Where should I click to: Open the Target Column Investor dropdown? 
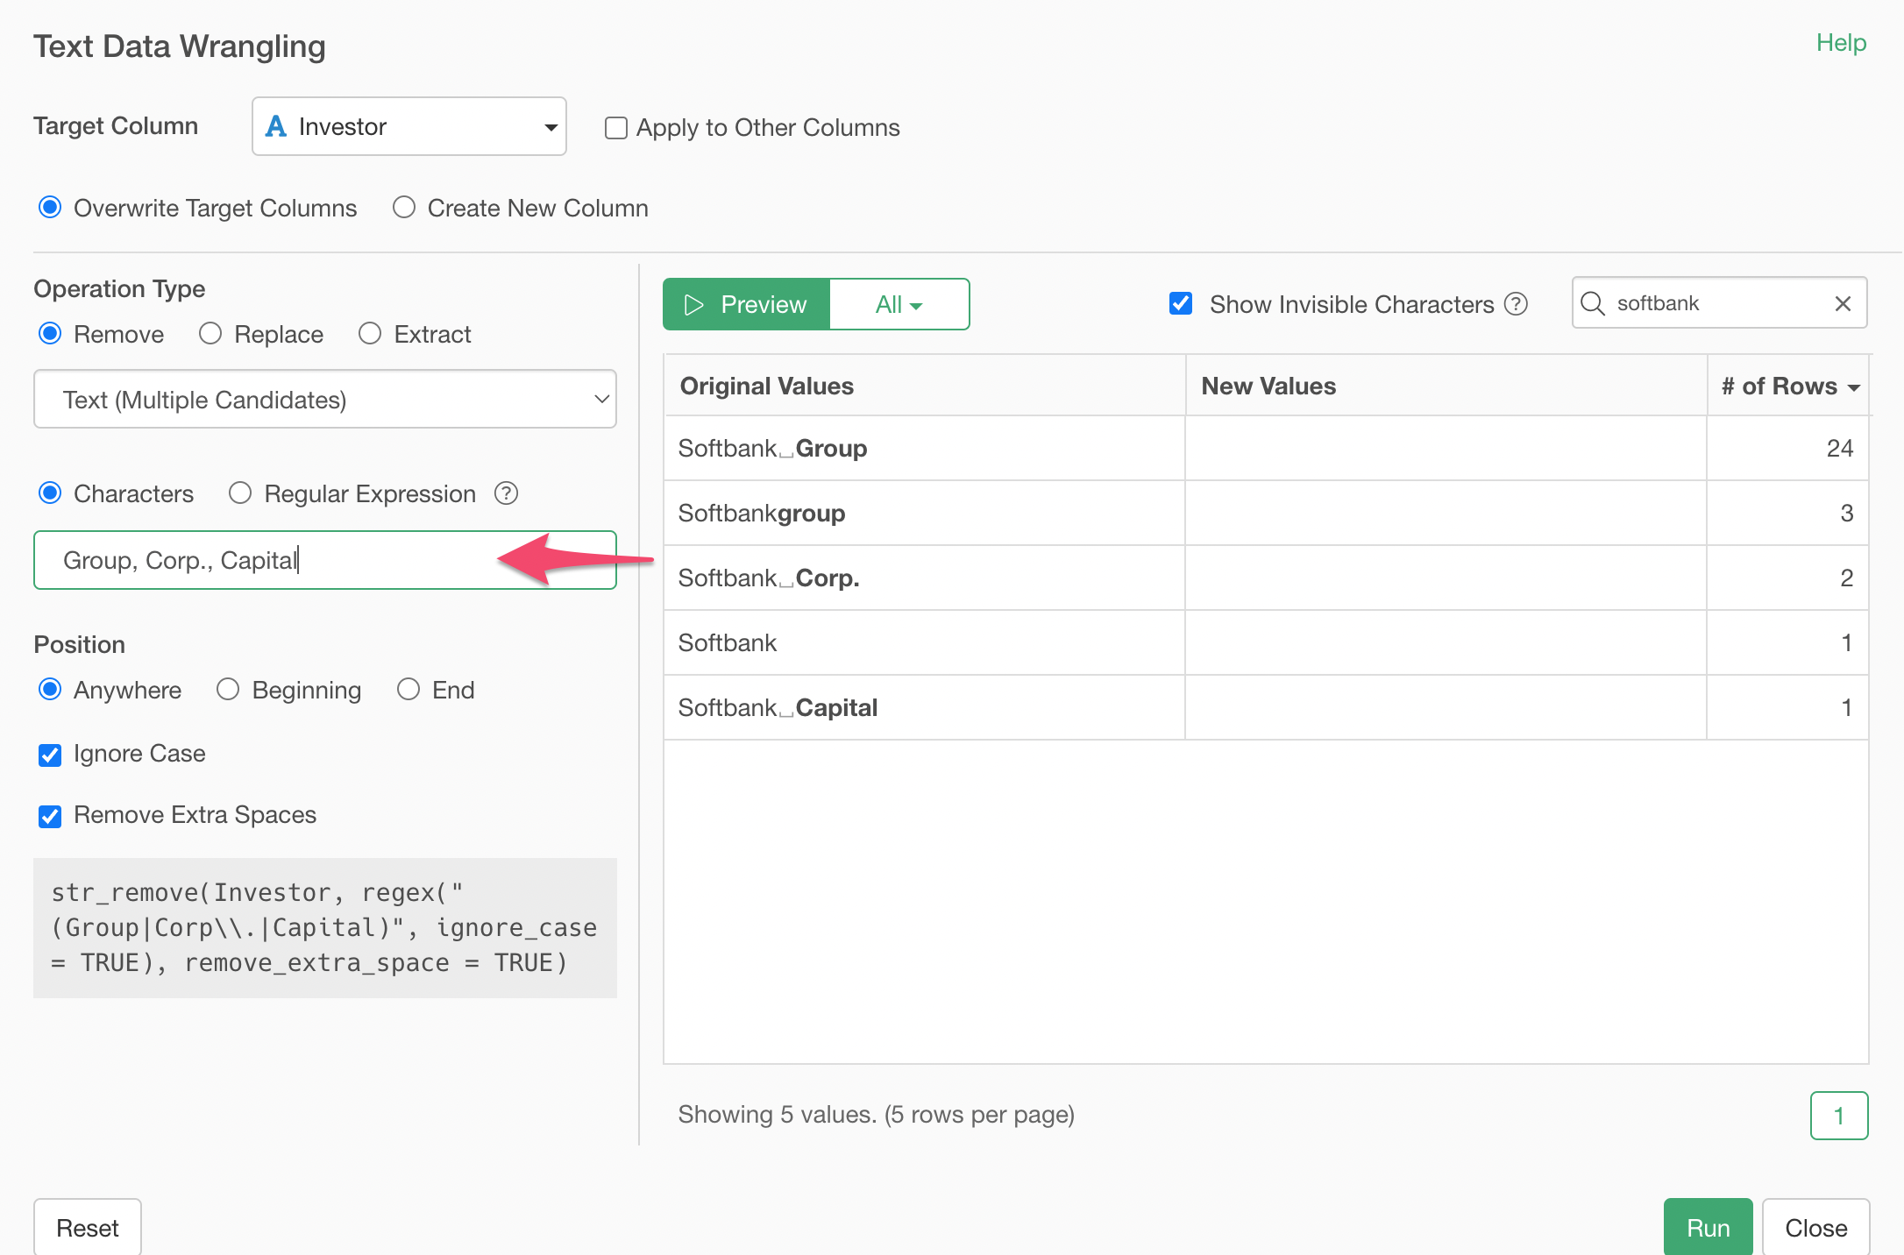[409, 126]
